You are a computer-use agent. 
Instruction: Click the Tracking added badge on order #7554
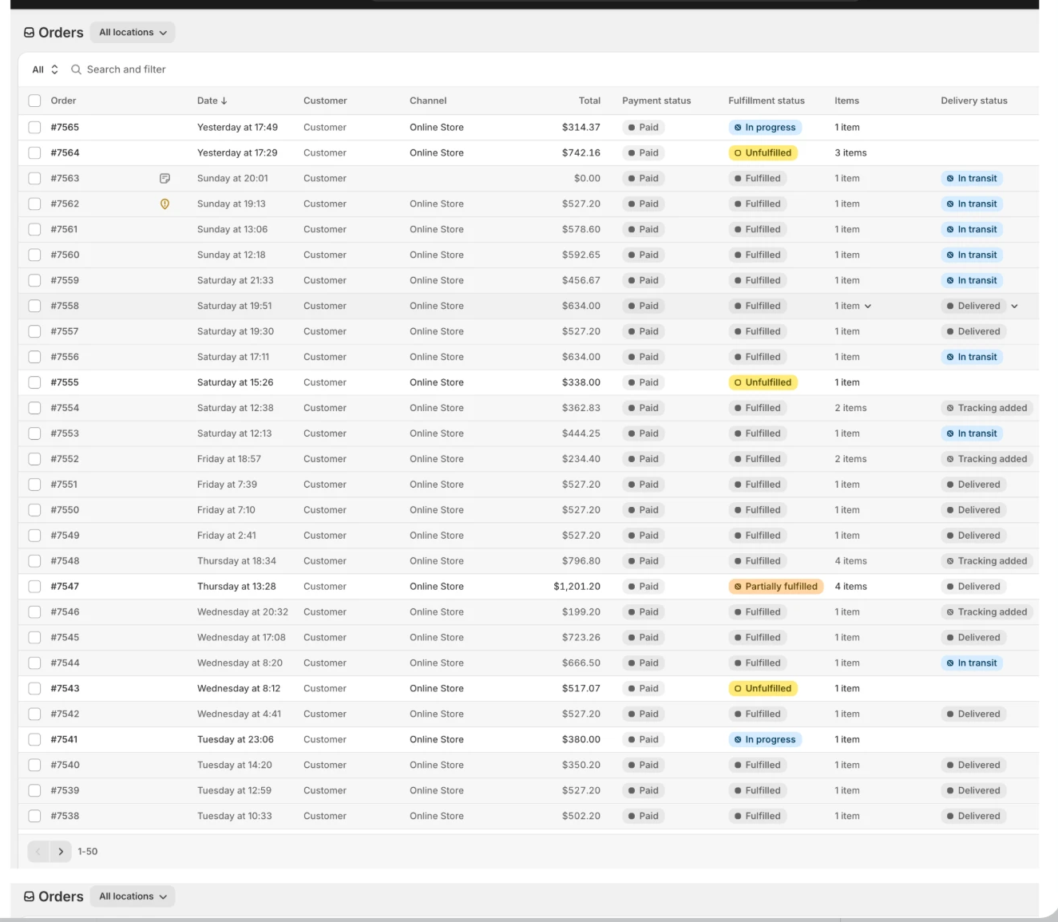[987, 408]
